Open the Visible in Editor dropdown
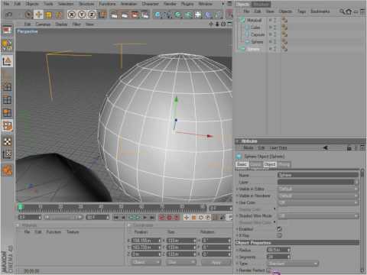This screenshot has height=275, width=367. point(318,189)
